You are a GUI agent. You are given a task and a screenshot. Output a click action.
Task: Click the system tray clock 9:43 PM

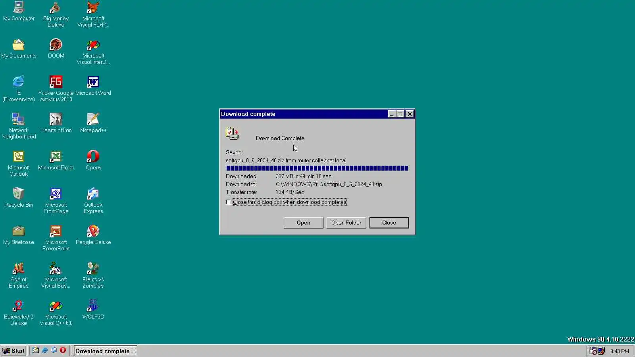[620, 351]
